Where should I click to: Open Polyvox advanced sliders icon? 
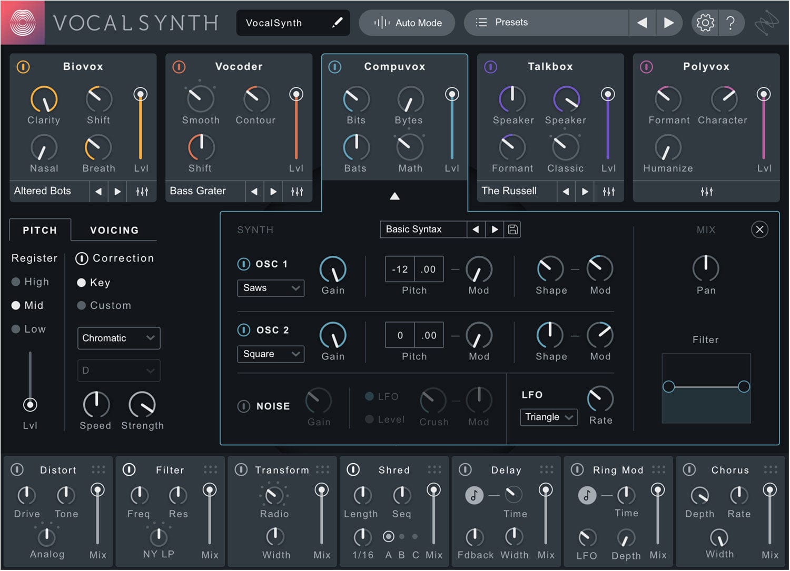coord(706,192)
